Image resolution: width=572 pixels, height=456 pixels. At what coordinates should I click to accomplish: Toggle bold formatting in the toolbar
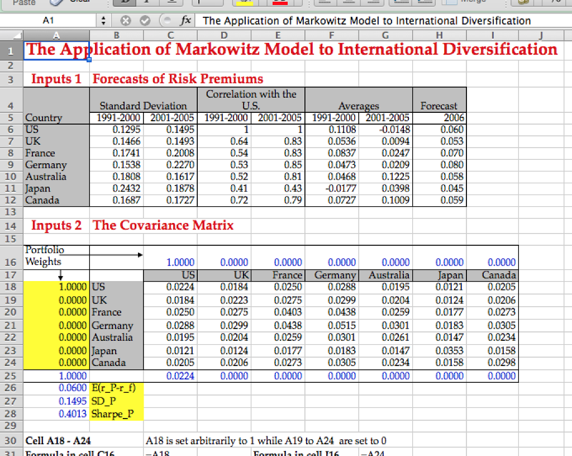(x=124, y=2)
